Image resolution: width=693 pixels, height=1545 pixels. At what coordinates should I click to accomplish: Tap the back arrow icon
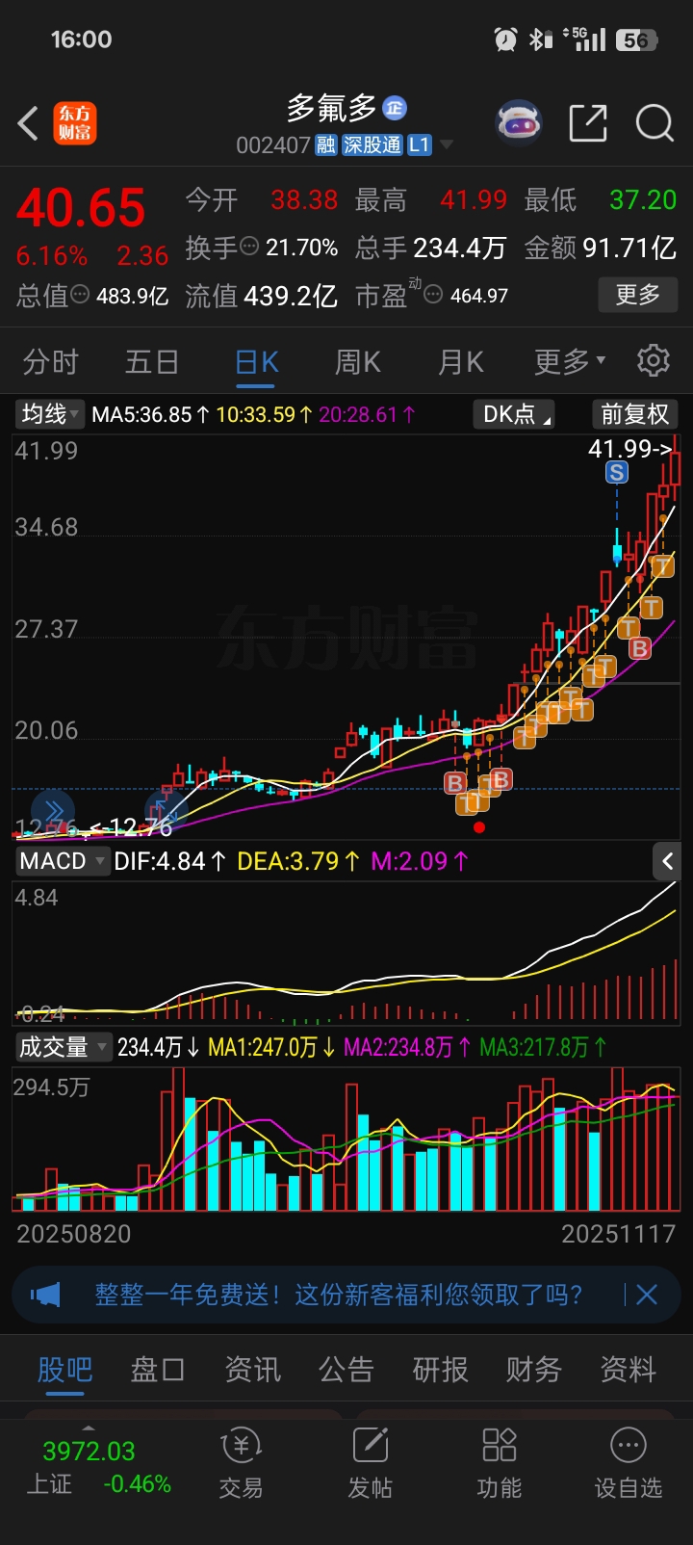pyautogui.click(x=29, y=123)
